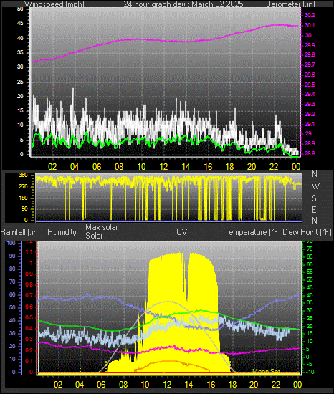Click wind direction axis value 90
Viewport: 334px width, 394px height.
pyautogui.click(x=24, y=209)
